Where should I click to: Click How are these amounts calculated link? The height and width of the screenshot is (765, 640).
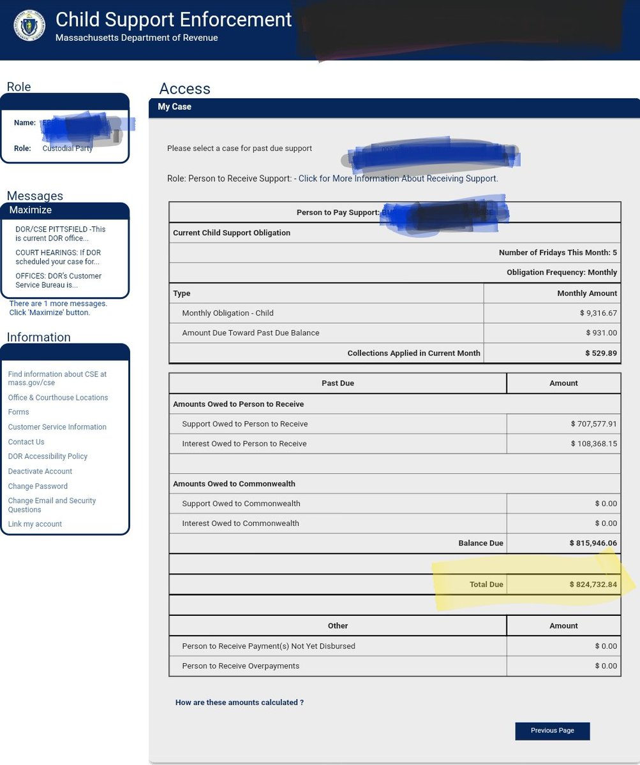point(239,703)
